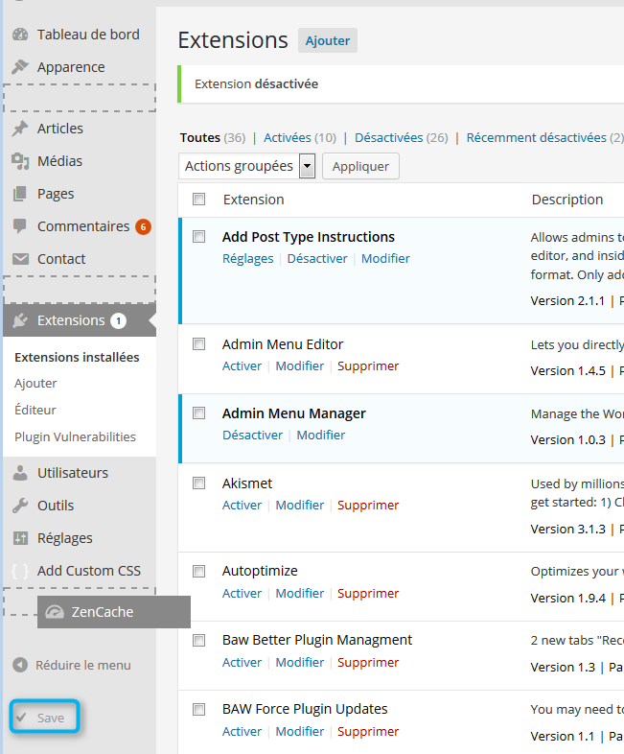The width and height of the screenshot is (624, 754).
Task: Click the Tableau de bord dashboard icon
Action: click(x=20, y=35)
